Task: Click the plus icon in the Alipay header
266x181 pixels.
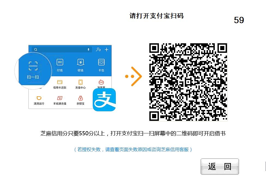Action: coord(107,50)
